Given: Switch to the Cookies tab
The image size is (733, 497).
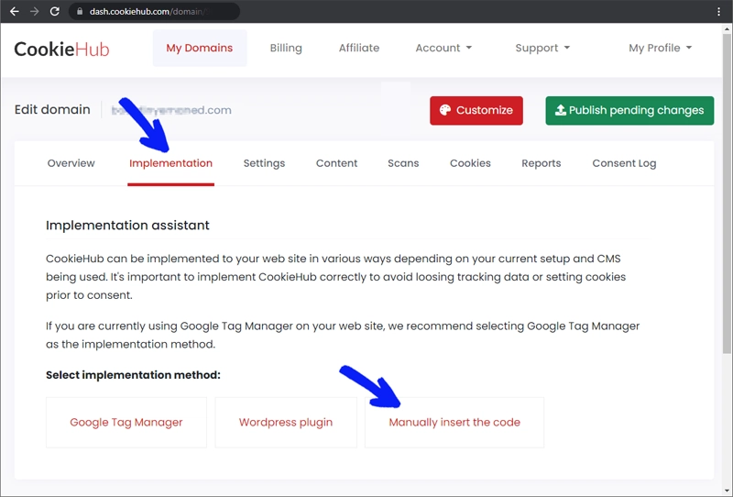Looking at the screenshot, I should click(470, 163).
